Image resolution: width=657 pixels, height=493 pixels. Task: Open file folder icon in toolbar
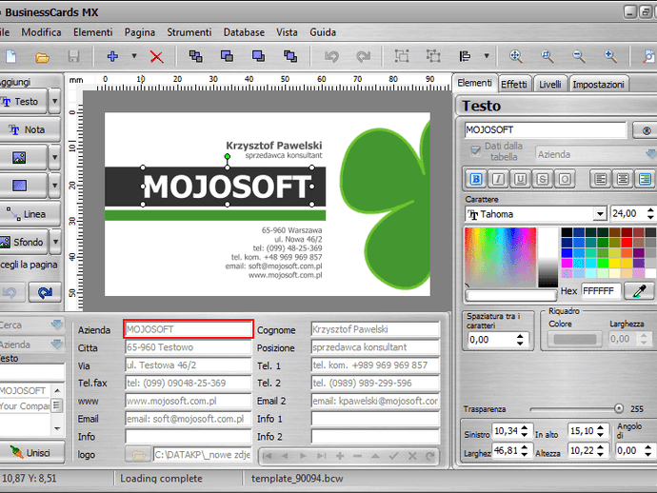[x=42, y=56]
